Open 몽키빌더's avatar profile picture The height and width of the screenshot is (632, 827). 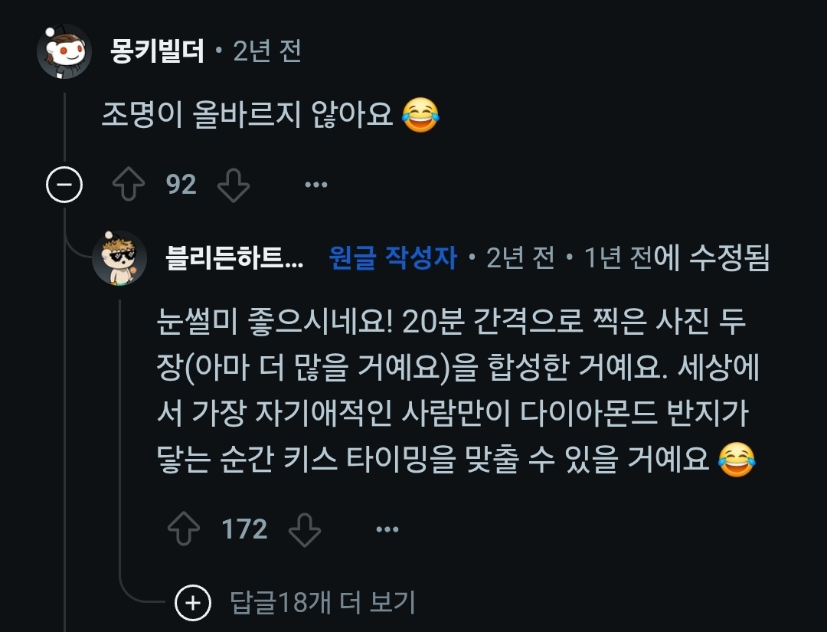(x=64, y=51)
